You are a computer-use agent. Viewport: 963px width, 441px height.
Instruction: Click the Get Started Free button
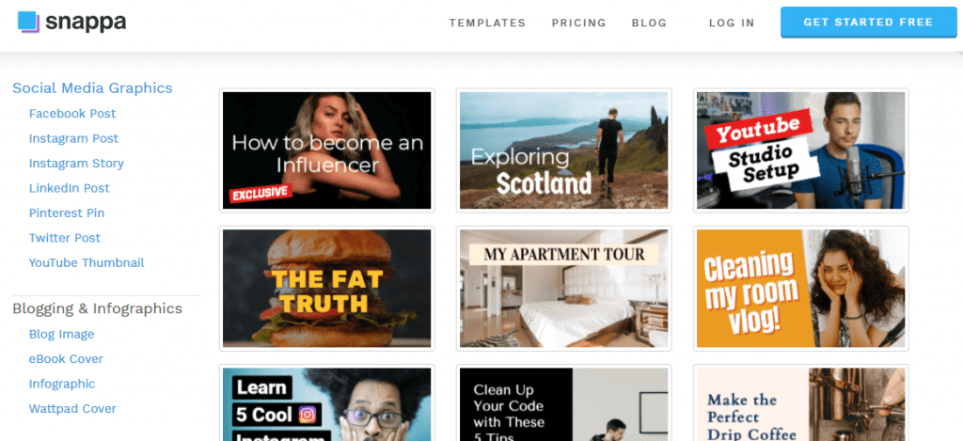pyautogui.click(x=868, y=23)
